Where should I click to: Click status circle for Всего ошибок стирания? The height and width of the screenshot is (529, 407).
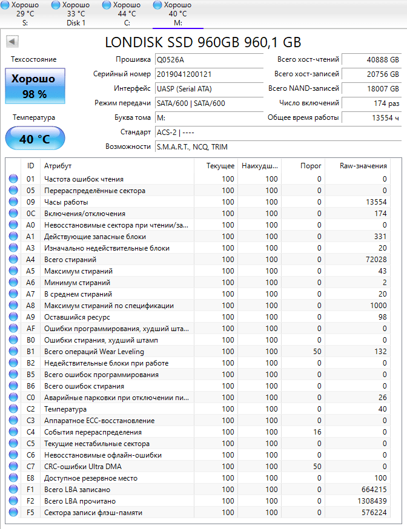13,386
